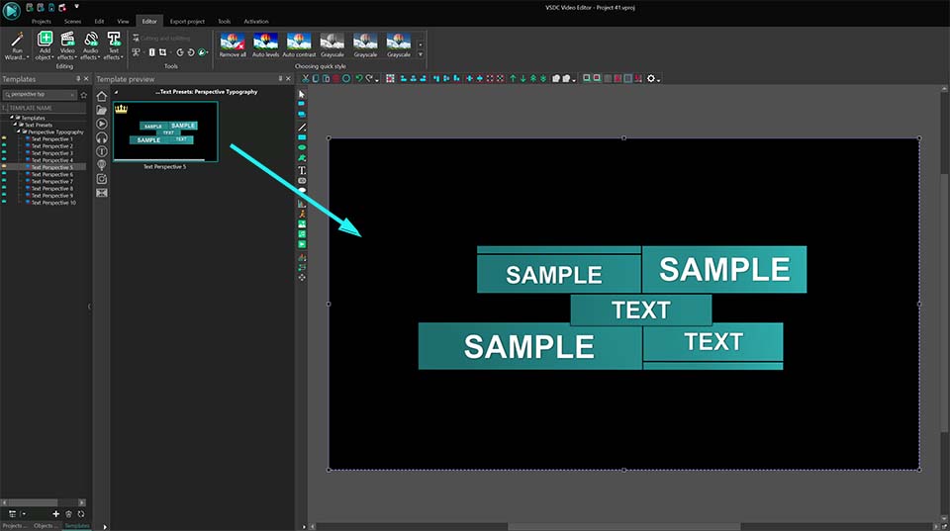This screenshot has height=531, width=950.
Task: Expand the quick styles gallery arrow
Action: [x=421, y=55]
